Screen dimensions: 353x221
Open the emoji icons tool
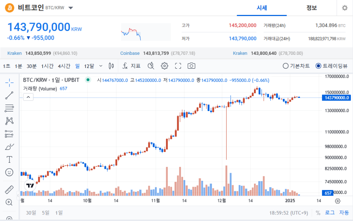[9, 172]
